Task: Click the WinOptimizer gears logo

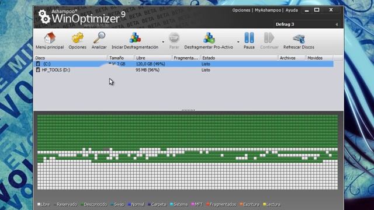Action: point(44,17)
